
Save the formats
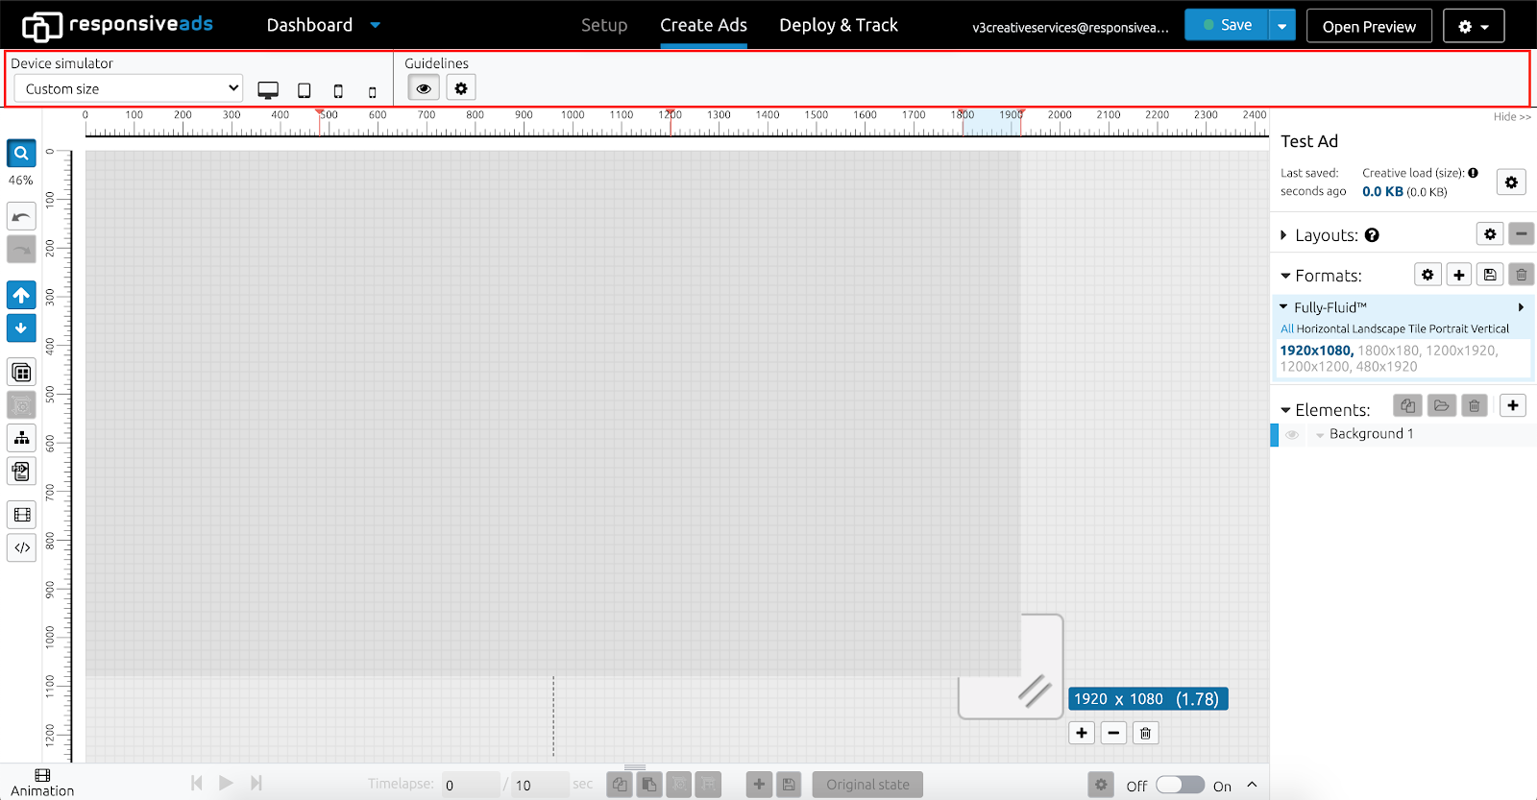[1490, 275]
